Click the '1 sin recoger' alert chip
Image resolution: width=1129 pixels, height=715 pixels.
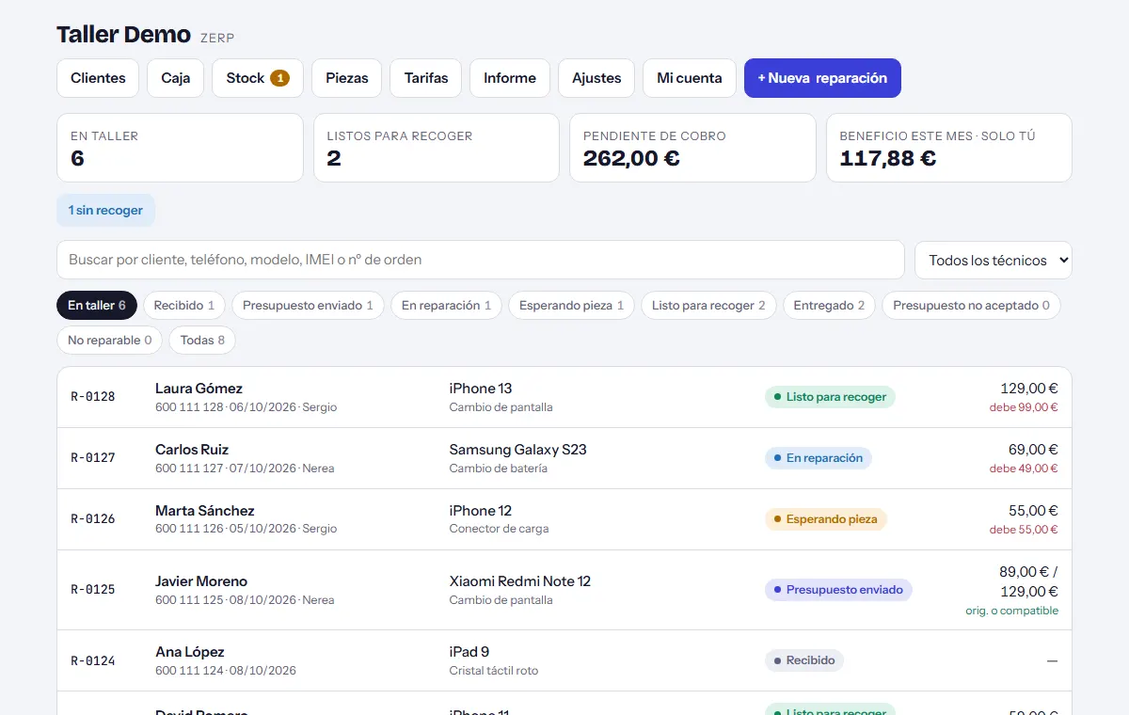click(x=105, y=211)
